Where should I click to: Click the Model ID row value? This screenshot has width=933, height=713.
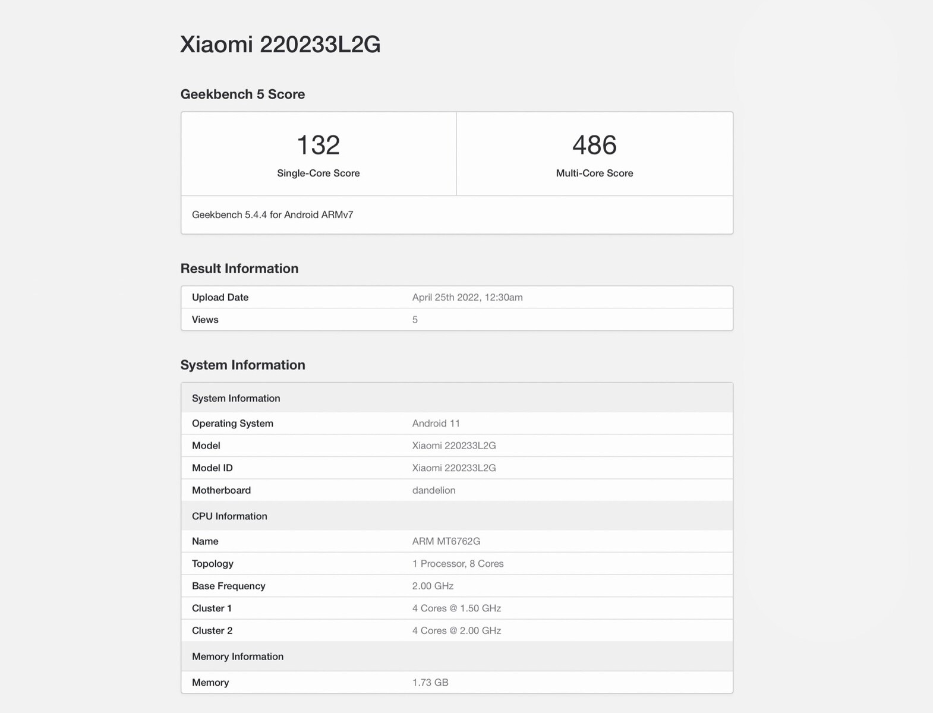(453, 468)
